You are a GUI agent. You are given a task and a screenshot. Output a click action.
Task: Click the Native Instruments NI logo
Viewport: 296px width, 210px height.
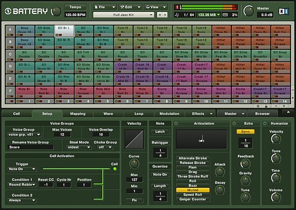pyautogui.click(x=284, y=11)
